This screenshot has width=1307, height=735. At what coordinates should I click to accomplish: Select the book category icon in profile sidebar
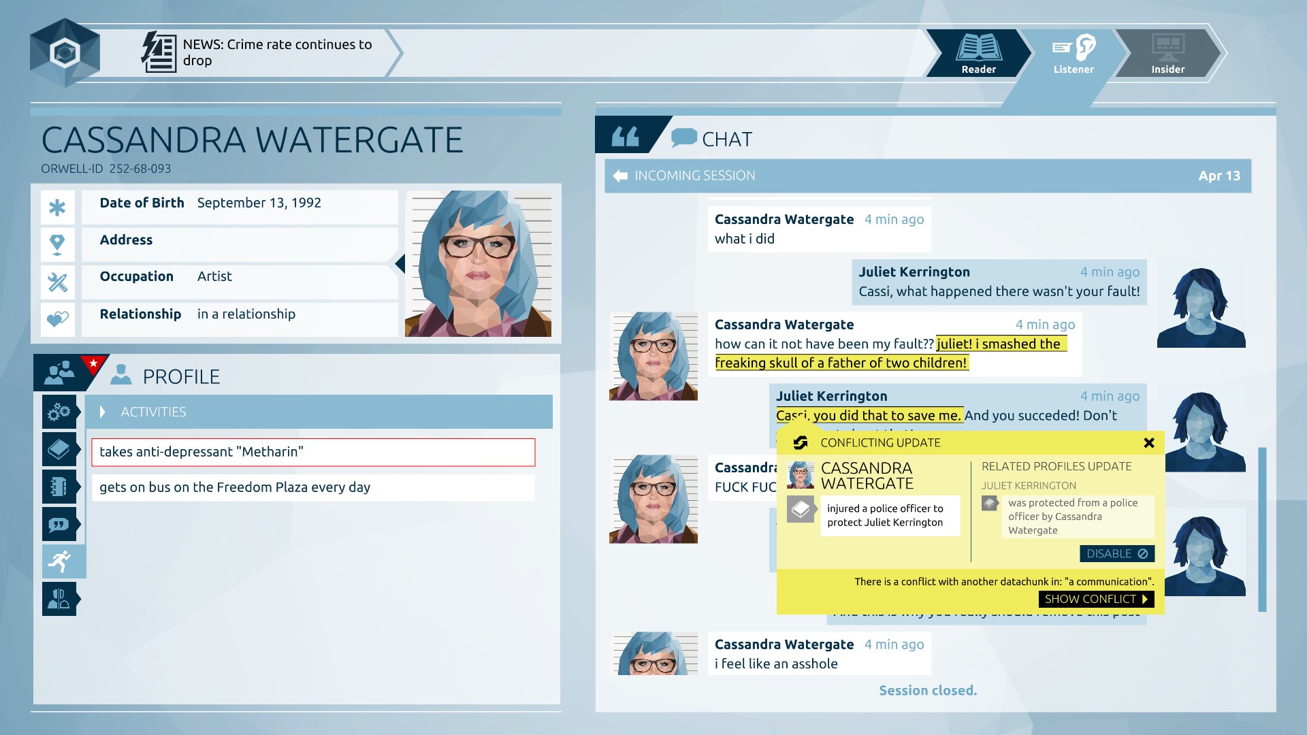pos(59,449)
